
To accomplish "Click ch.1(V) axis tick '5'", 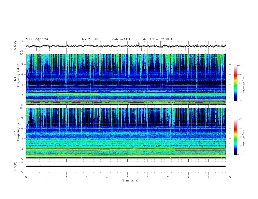I will coord(22,41).
